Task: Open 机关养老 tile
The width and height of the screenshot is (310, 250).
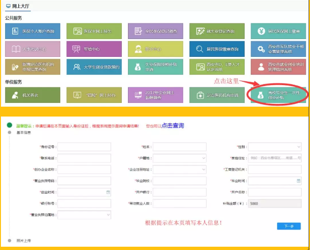Action: pos(32,95)
